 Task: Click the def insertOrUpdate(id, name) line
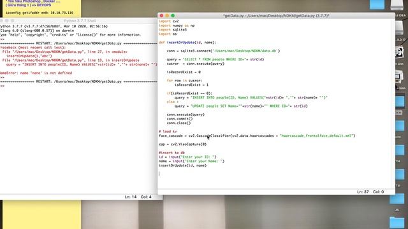pos(187,43)
